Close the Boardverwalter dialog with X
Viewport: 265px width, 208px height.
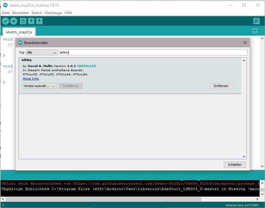tap(245, 43)
